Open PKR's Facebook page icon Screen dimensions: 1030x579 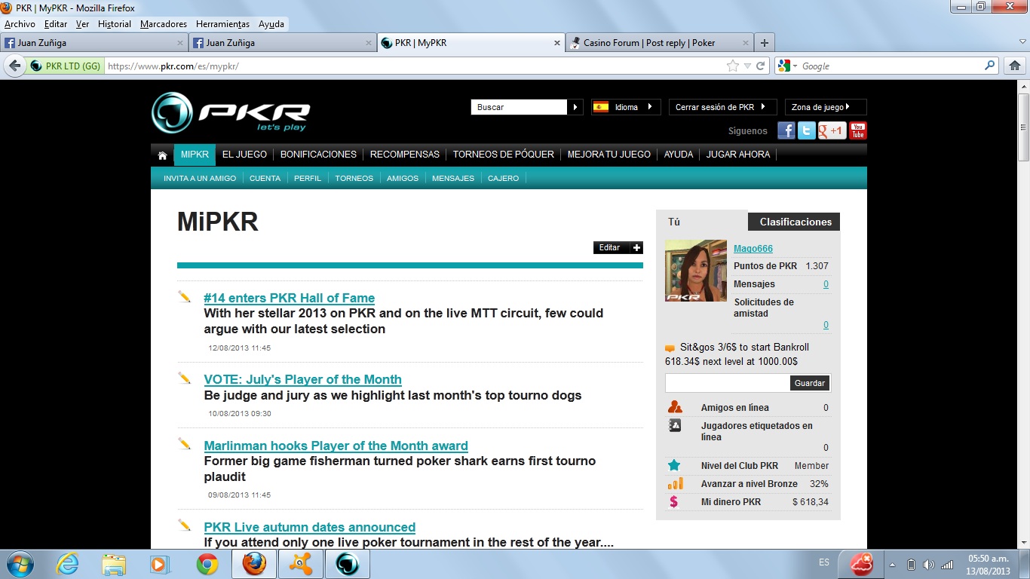click(786, 130)
